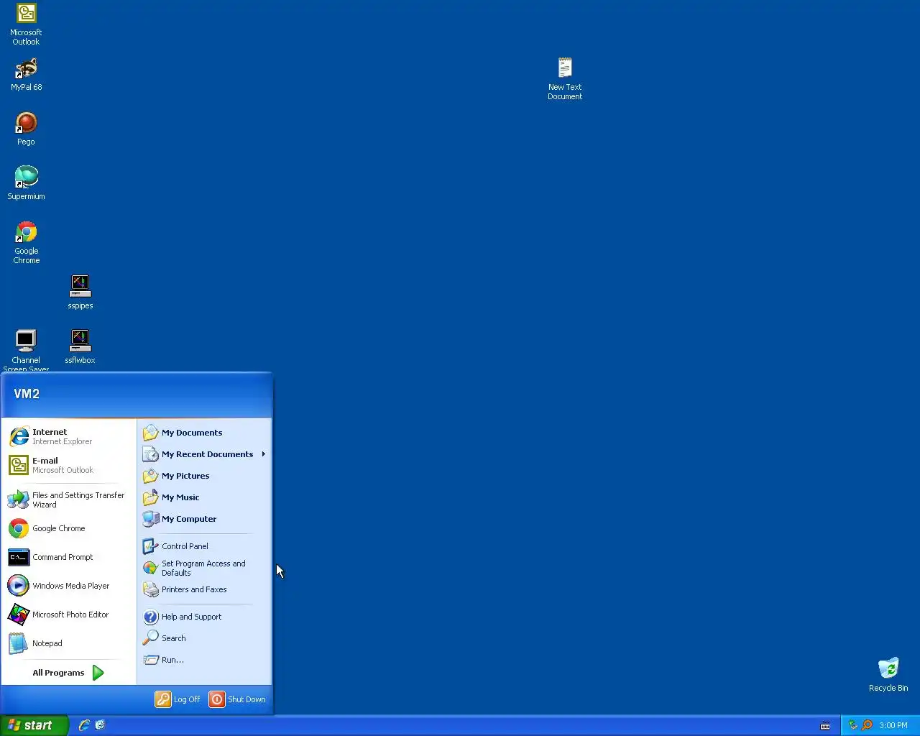
Task: Open Notepad from the Start menu
Action: click(x=69, y=643)
